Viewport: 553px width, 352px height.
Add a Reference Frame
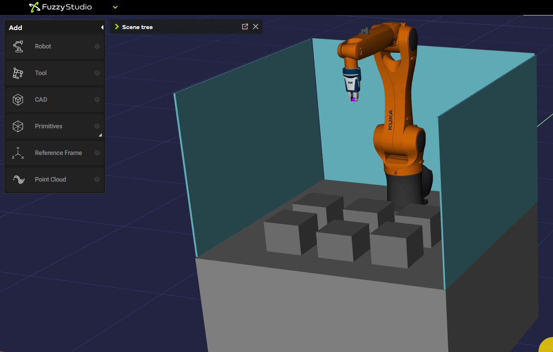(55, 153)
